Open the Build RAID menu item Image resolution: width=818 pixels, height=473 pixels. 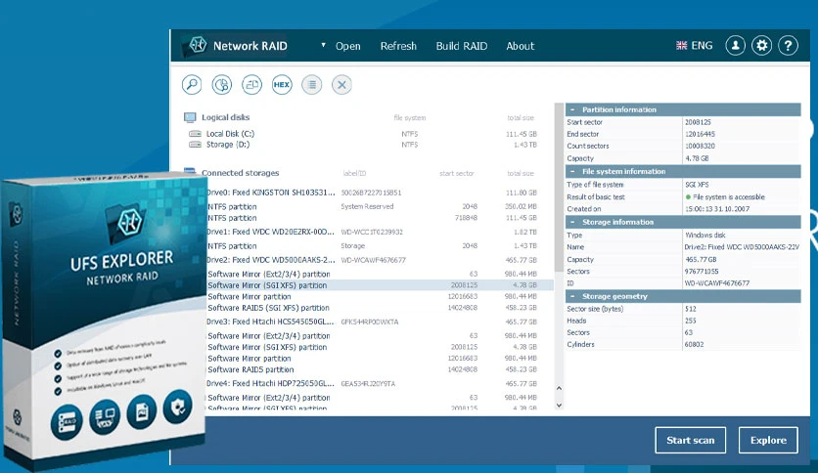coord(462,46)
